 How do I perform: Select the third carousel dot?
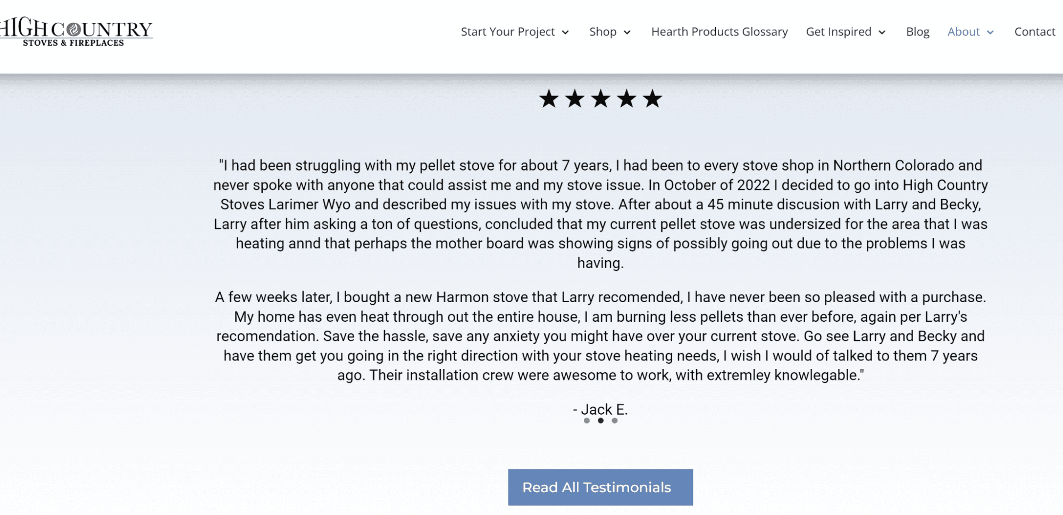point(615,422)
